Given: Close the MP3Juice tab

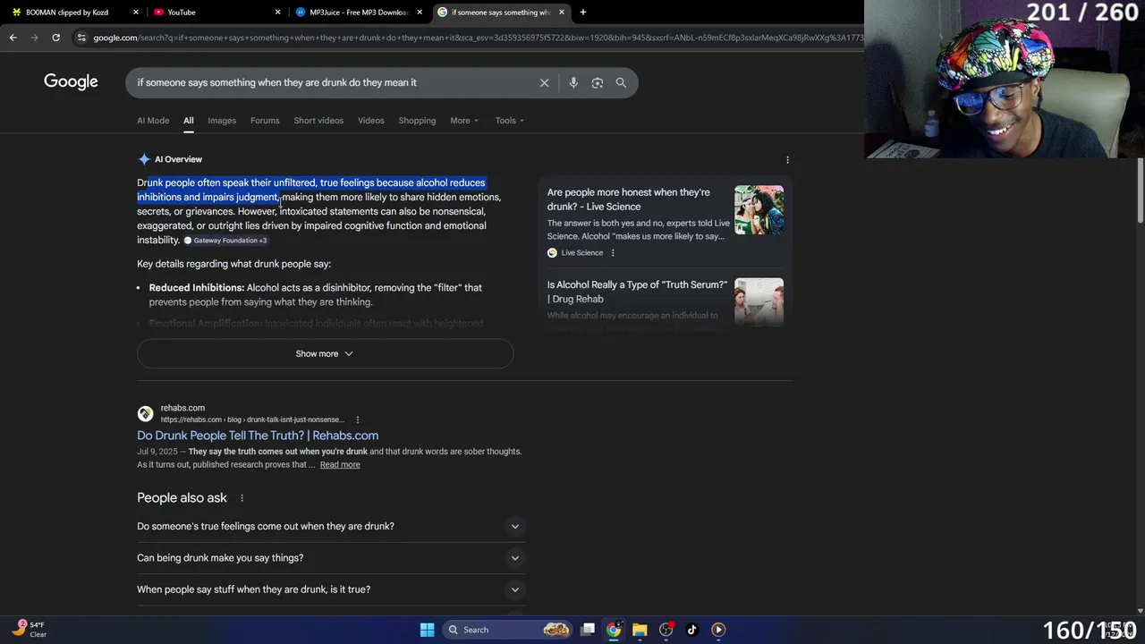Looking at the screenshot, I should click(x=420, y=12).
